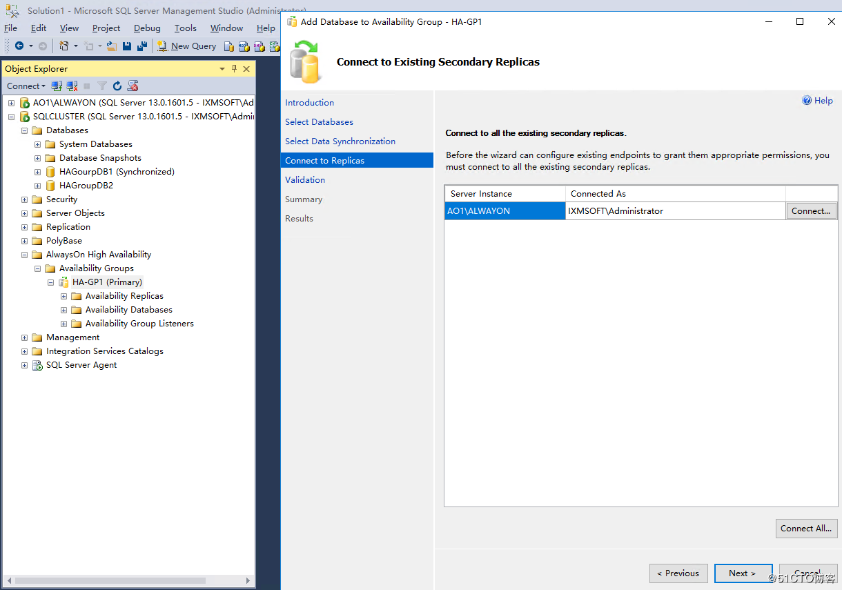Collapse the HA-GP1 (Primary) availability group
The image size is (842, 590).
(x=50, y=282)
